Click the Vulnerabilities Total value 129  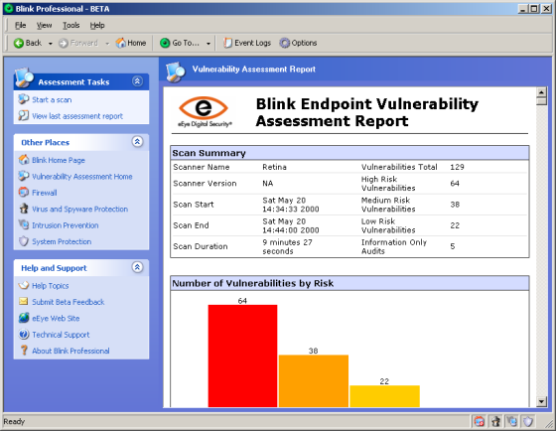pyautogui.click(x=457, y=167)
